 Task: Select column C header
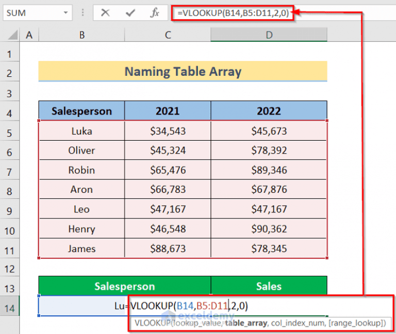point(168,35)
